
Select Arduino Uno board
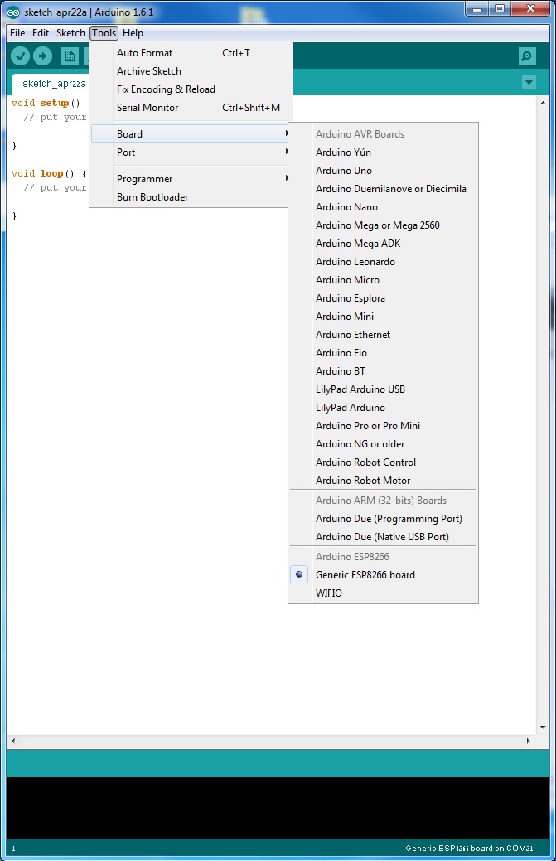(x=383, y=170)
